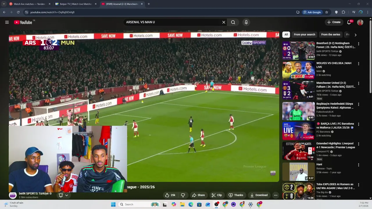The image size is (372, 209).
Task: Open a new browser tab
Action: (x=149, y=4)
